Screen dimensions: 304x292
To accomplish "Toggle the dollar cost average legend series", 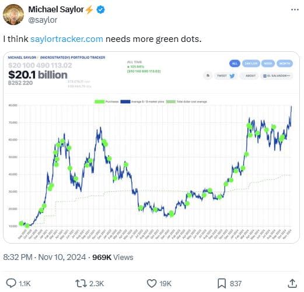I will point(187,101).
